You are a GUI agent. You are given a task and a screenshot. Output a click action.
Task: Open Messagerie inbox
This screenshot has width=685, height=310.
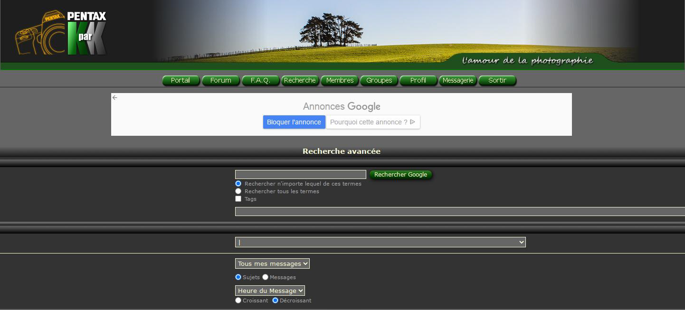pos(458,81)
